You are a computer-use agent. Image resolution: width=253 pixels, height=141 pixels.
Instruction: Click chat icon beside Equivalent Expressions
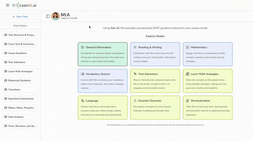coord(6,99)
